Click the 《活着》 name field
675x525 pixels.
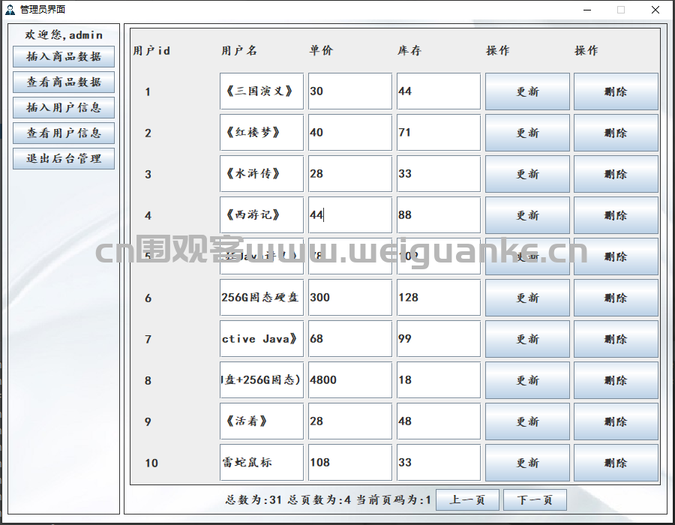262,421
